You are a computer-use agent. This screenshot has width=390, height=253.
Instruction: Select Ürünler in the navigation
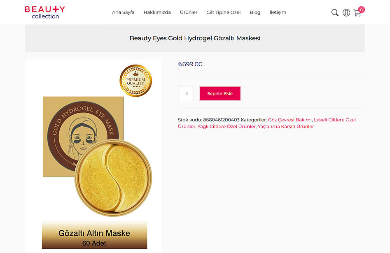[189, 12]
